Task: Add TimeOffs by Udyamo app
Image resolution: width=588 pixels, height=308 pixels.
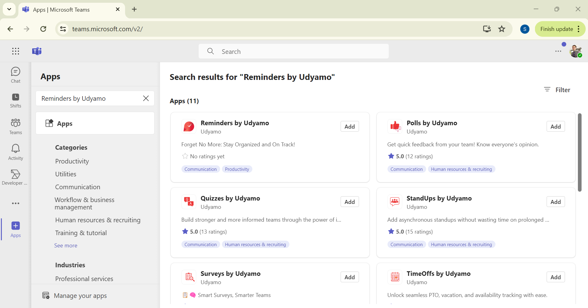Action: (556, 277)
